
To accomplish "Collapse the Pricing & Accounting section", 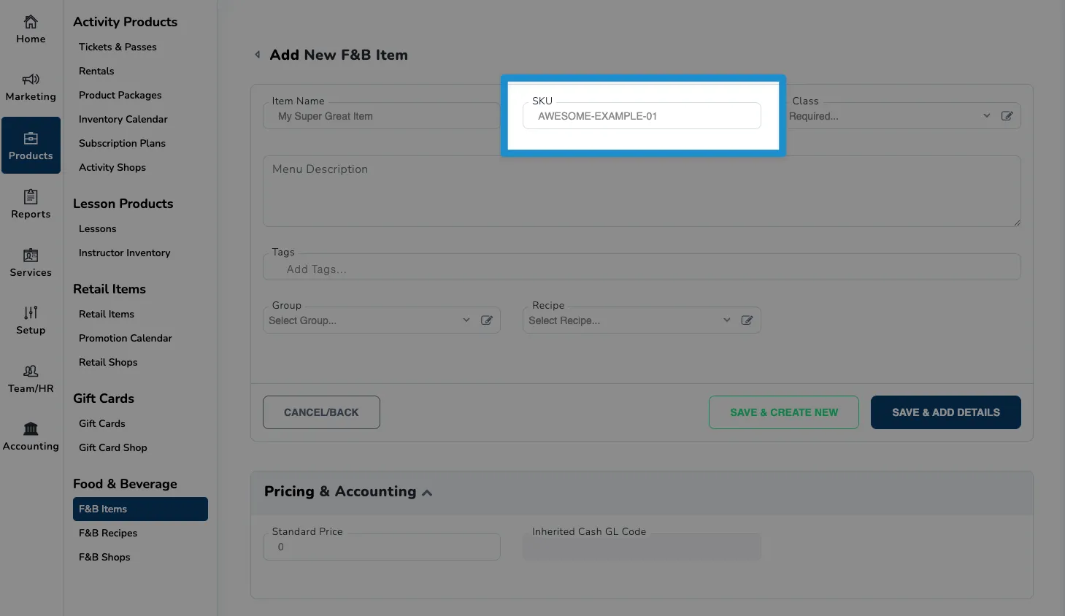I will pyautogui.click(x=427, y=493).
